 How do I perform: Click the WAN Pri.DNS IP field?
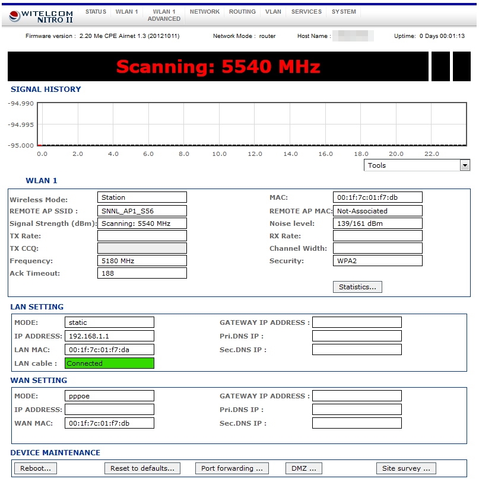pyautogui.click(x=357, y=410)
